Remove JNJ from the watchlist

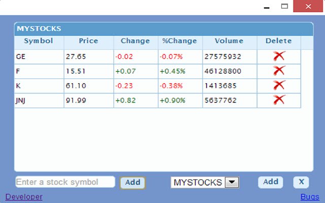click(x=279, y=100)
